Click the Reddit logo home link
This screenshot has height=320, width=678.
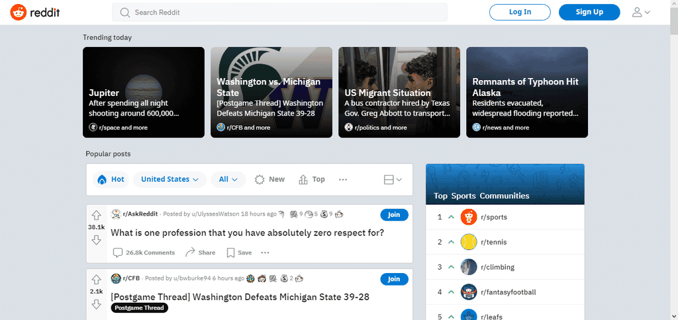[34, 12]
